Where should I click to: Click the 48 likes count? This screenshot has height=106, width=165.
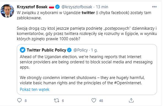[101, 101]
